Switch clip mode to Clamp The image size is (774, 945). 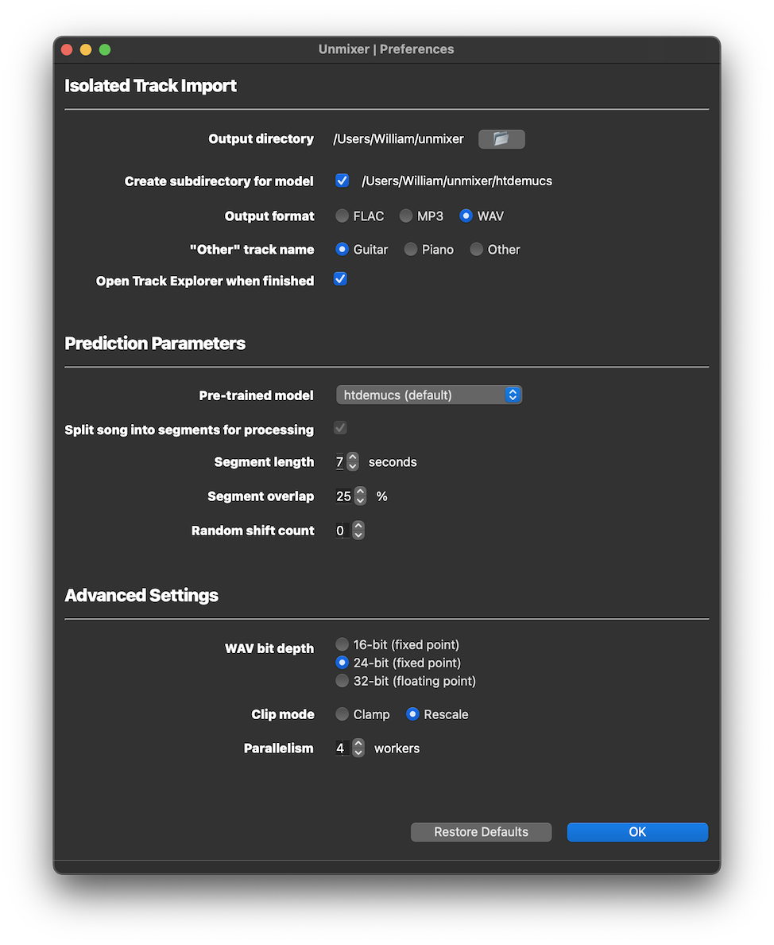pos(342,714)
